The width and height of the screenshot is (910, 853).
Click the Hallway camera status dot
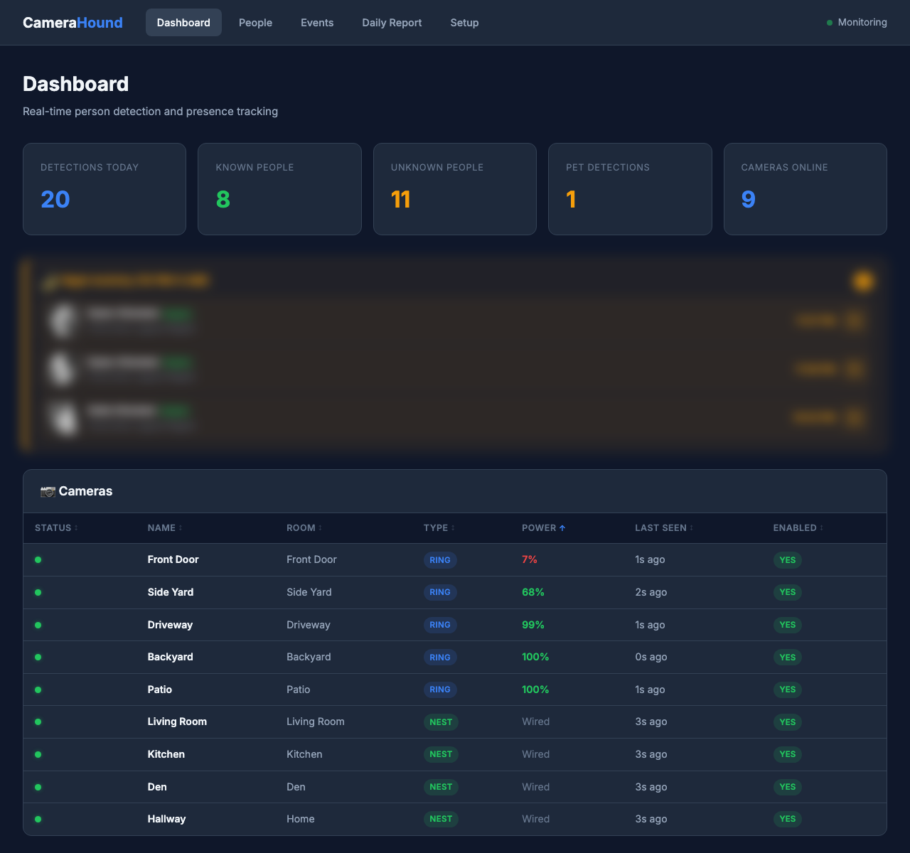pyautogui.click(x=38, y=820)
